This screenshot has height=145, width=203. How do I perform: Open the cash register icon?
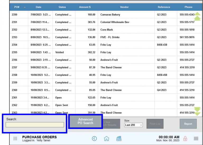[x=119, y=139]
